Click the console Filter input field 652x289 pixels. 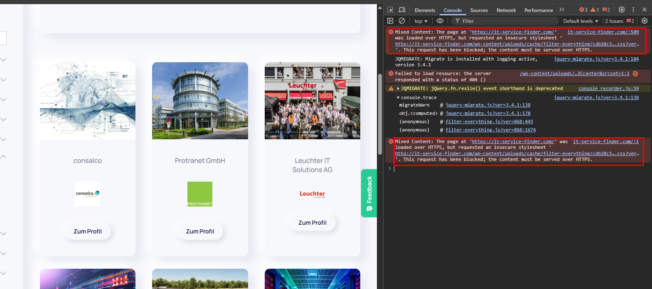pos(504,21)
